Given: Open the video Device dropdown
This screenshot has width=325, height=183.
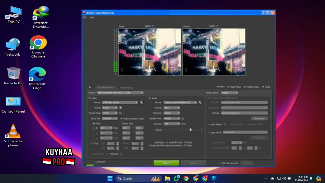Looking at the screenshot, I should tap(120, 102).
